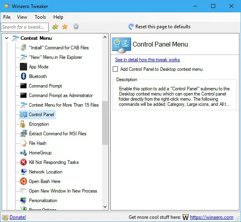Open the View menu
This screenshot has height=222, width=241.
pos(22,17)
